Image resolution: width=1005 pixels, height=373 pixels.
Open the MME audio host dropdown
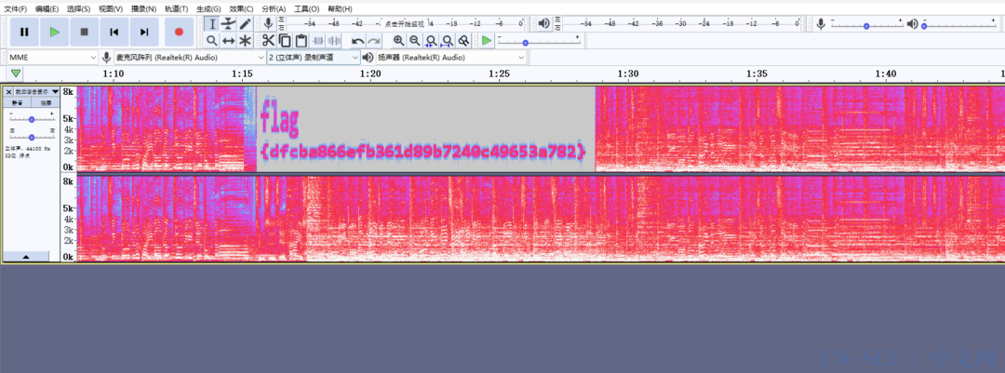point(51,58)
